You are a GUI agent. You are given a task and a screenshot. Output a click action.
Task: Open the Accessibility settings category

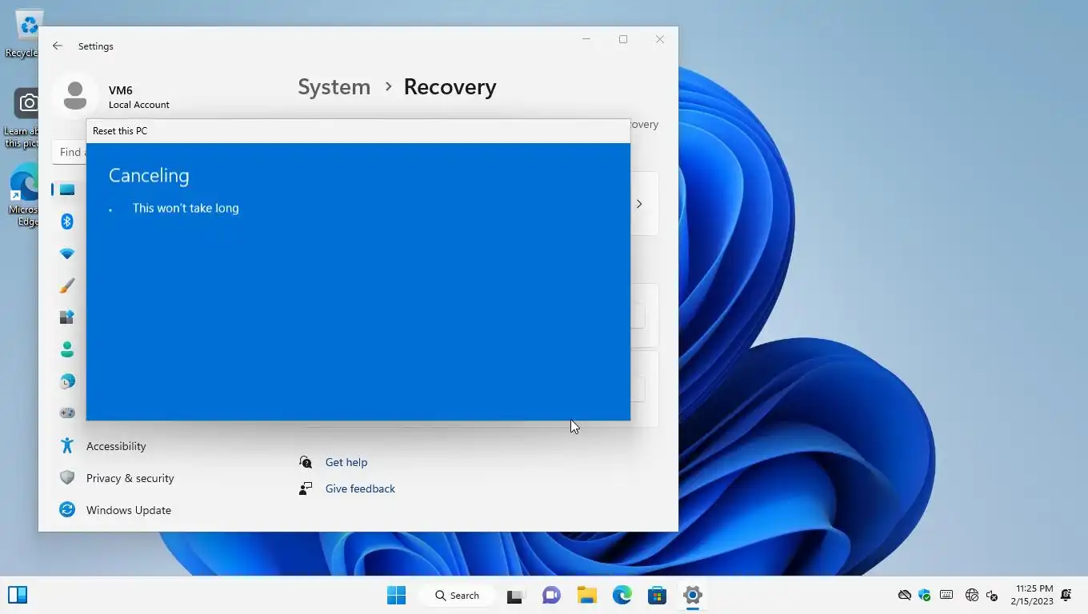[x=116, y=446]
